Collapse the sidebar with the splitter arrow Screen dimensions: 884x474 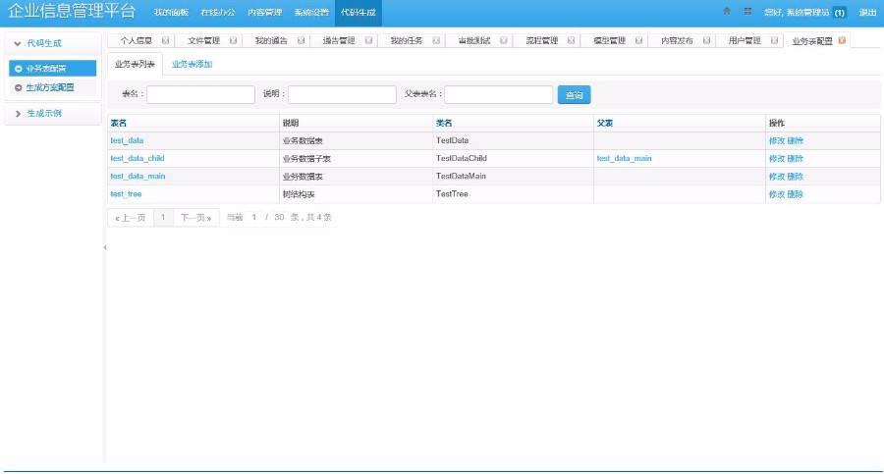click(105, 247)
